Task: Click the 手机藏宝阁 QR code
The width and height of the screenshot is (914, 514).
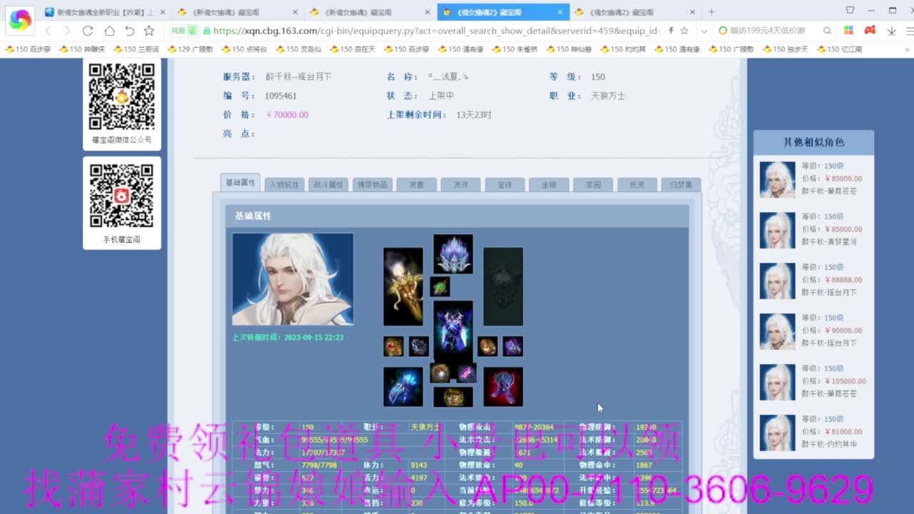Action: [x=121, y=196]
